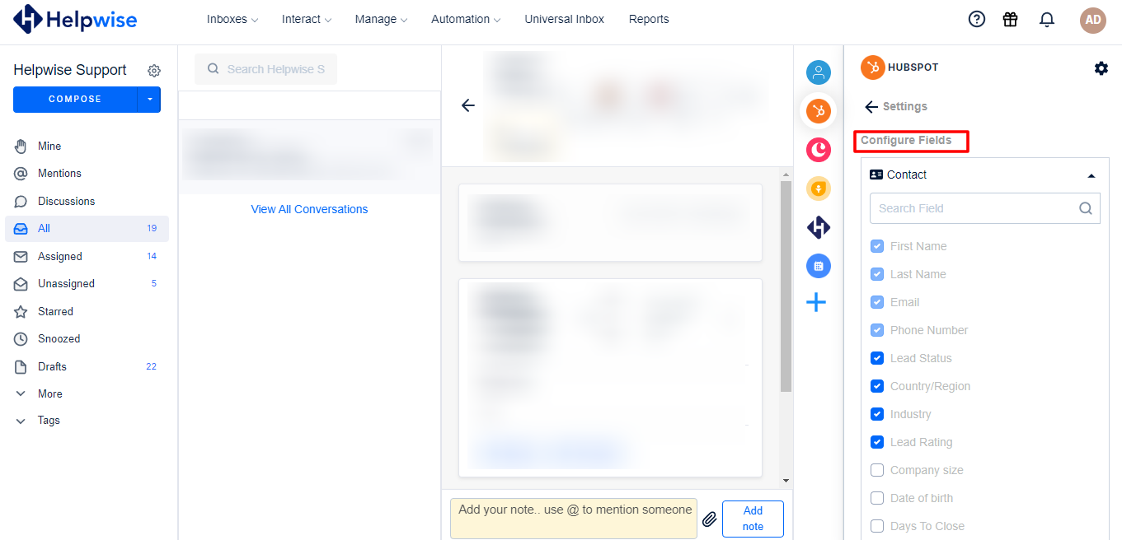This screenshot has width=1122, height=540.
Task: Open HubSpot settings via the gear icon
Action: point(1101,68)
